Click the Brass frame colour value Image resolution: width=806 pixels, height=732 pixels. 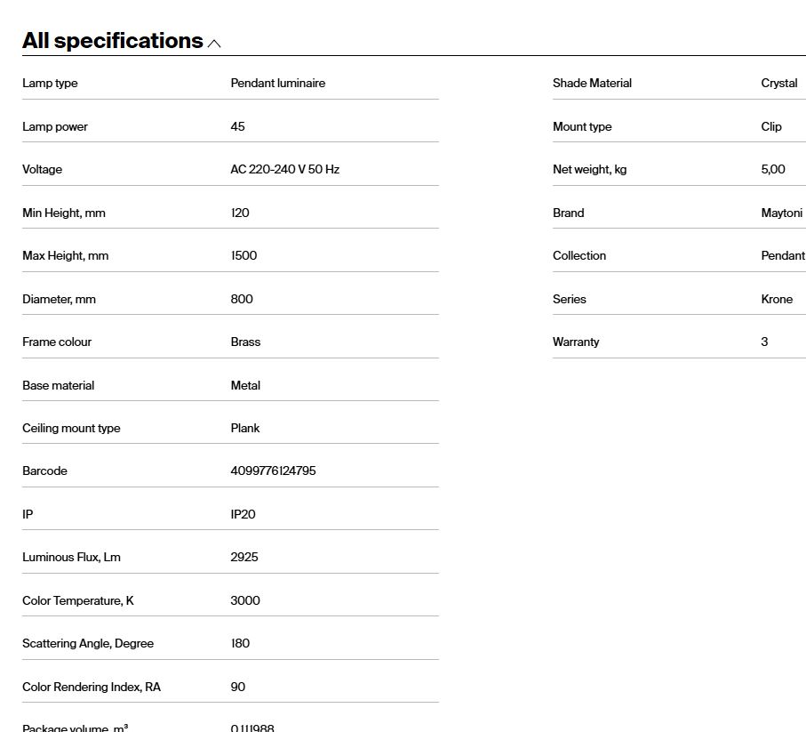tap(245, 342)
